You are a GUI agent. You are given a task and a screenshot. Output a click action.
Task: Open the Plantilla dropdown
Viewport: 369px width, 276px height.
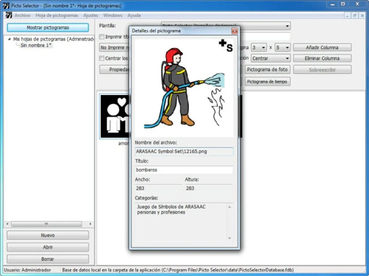[x=287, y=26]
